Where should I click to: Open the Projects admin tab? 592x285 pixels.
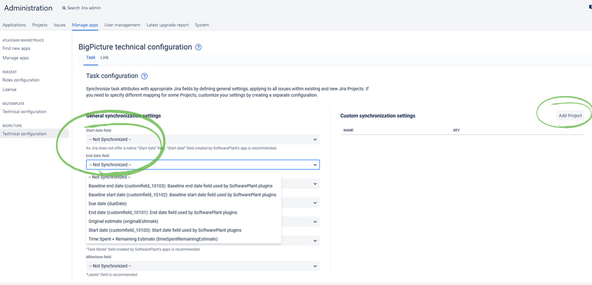[40, 25]
